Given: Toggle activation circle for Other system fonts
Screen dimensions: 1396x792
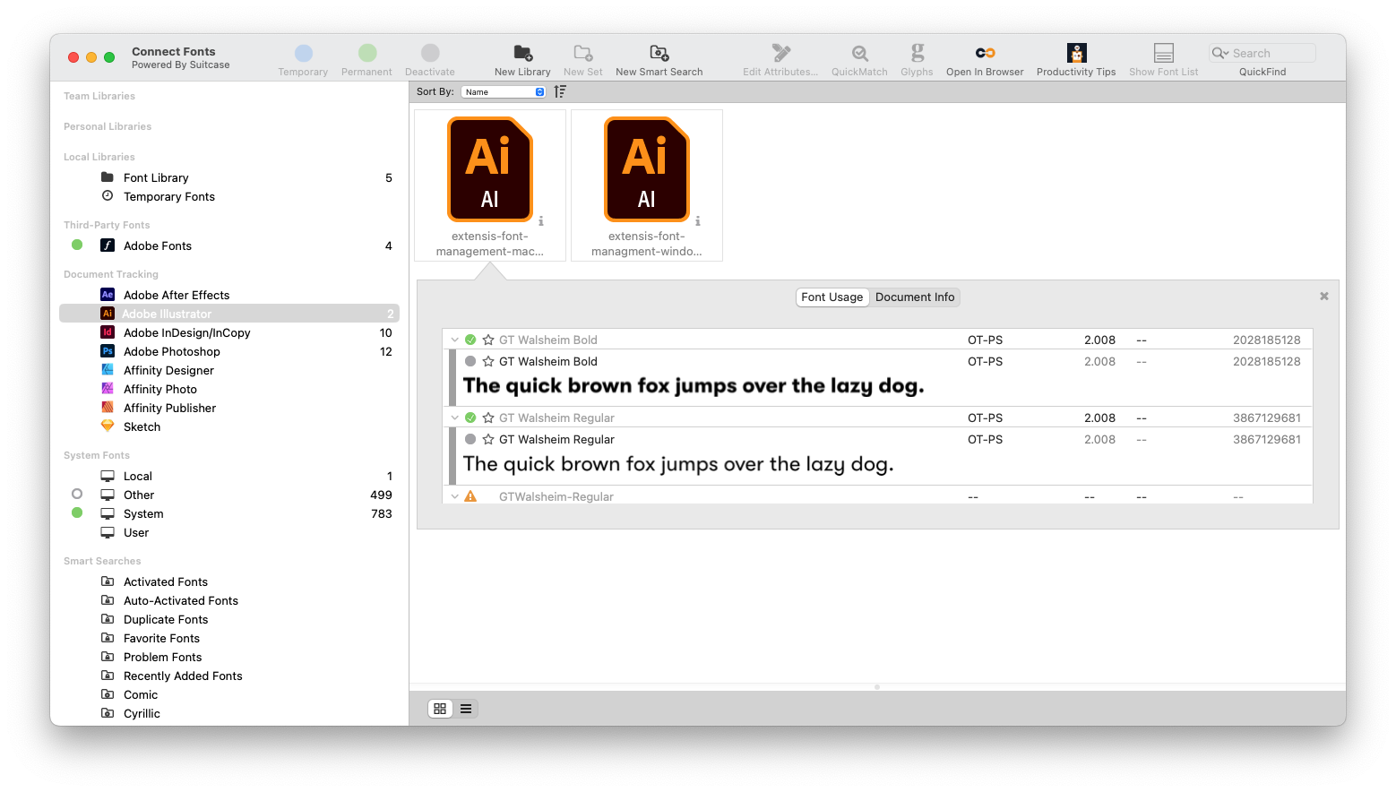Looking at the screenshot, I should [77, 494].
